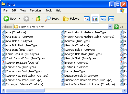Open the Search pane

click(52, 19)
